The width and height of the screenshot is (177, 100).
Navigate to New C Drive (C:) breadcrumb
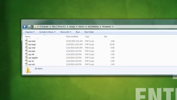click(59, 27)
